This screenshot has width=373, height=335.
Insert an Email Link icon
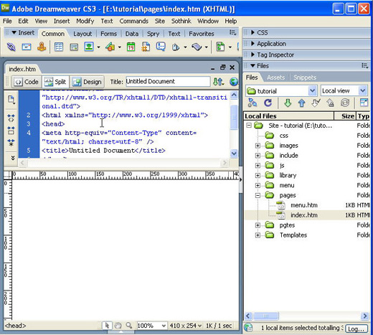(x=27, y=47)
